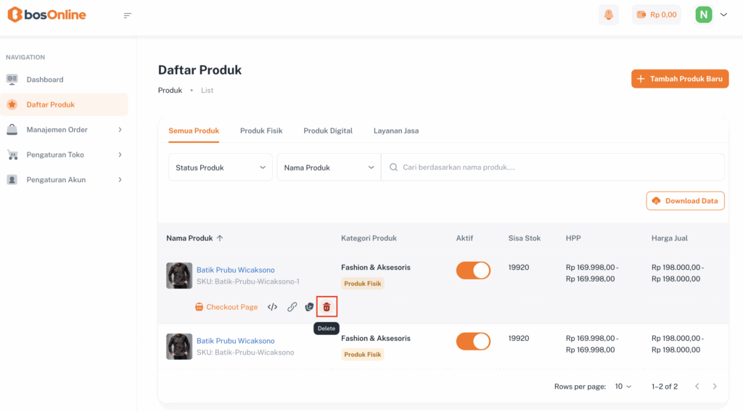
Task: Click the chain link copy icon
Action: [292, 307]
